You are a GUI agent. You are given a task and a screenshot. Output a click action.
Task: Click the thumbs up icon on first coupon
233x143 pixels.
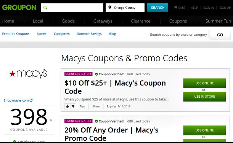[x=67, y=106]
